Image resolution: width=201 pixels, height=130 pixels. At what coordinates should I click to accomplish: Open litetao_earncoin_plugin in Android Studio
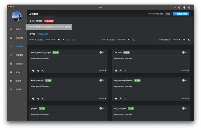pos(38,71)
